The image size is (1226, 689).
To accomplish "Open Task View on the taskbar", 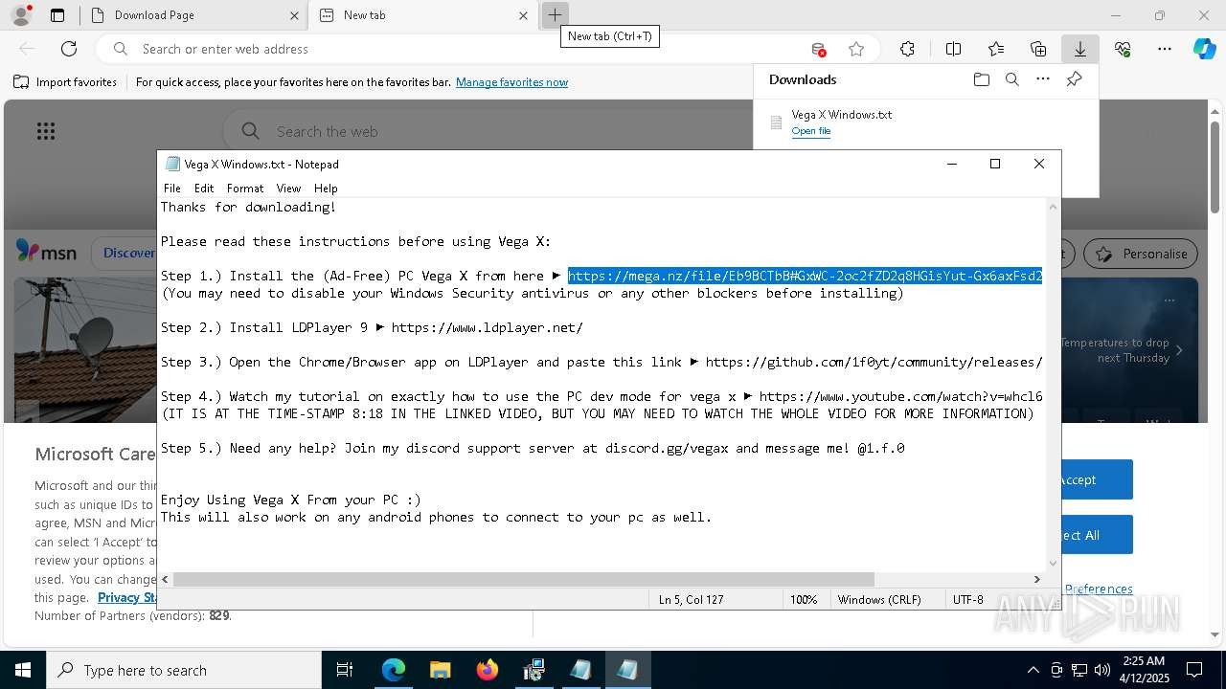I will point(345,670).
